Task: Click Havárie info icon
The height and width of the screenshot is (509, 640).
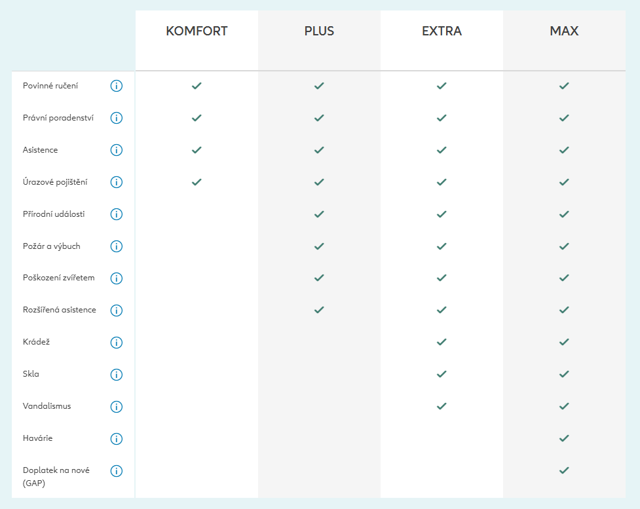Action: click(117, 439)
